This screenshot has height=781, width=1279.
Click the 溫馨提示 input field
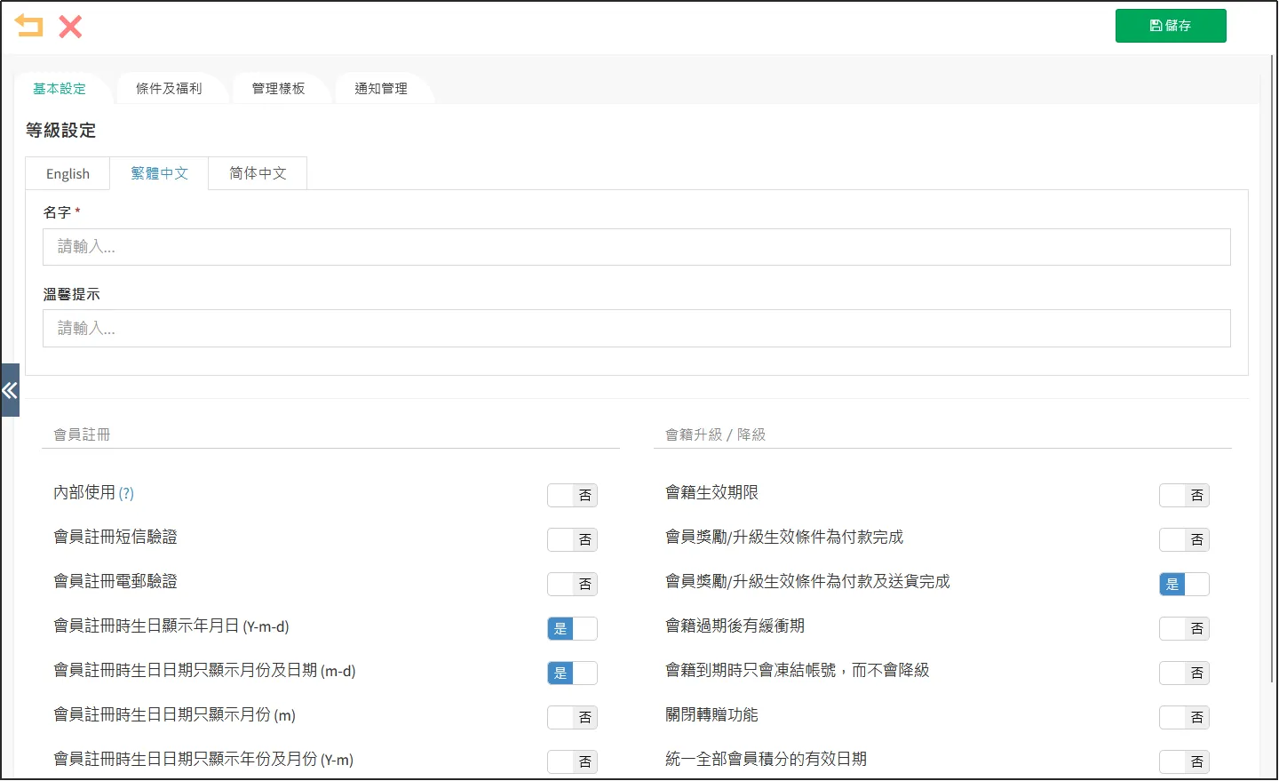tap(636, 329)
